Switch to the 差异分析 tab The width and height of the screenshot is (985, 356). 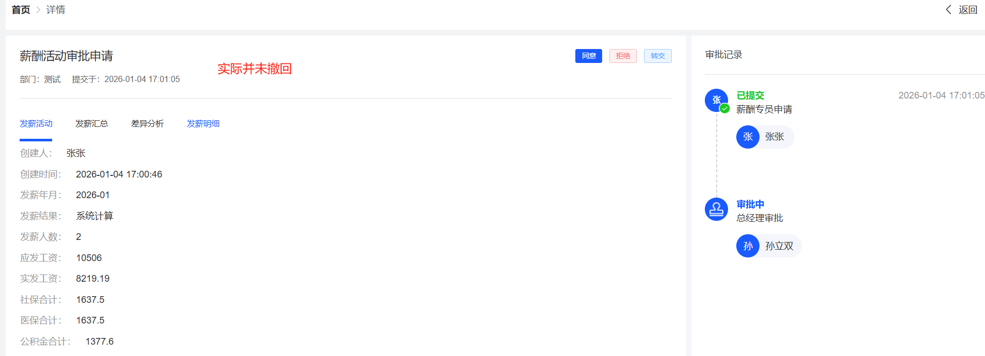point(148,124)
